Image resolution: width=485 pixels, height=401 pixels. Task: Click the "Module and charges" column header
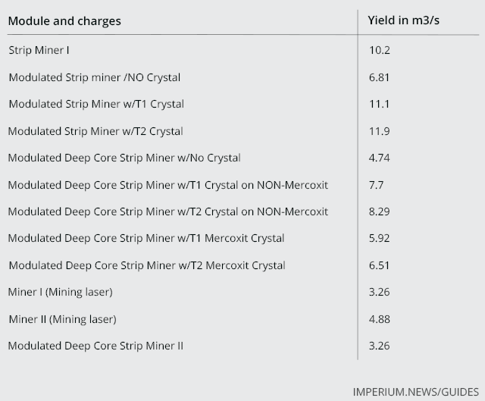point(64,21)
